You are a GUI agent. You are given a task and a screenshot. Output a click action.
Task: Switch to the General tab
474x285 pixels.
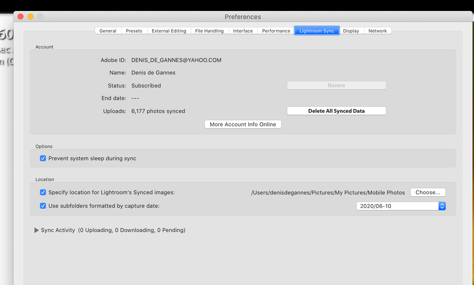(108, 31)
